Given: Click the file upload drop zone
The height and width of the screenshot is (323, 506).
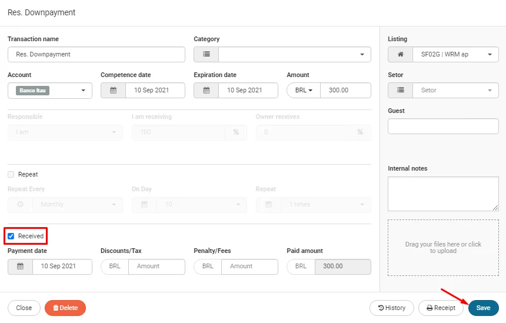Looking at the screenshot, I should (x=442, y=248).
